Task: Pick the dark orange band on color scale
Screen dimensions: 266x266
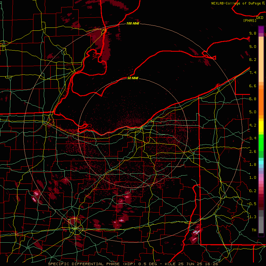Action: pos(261,102)
